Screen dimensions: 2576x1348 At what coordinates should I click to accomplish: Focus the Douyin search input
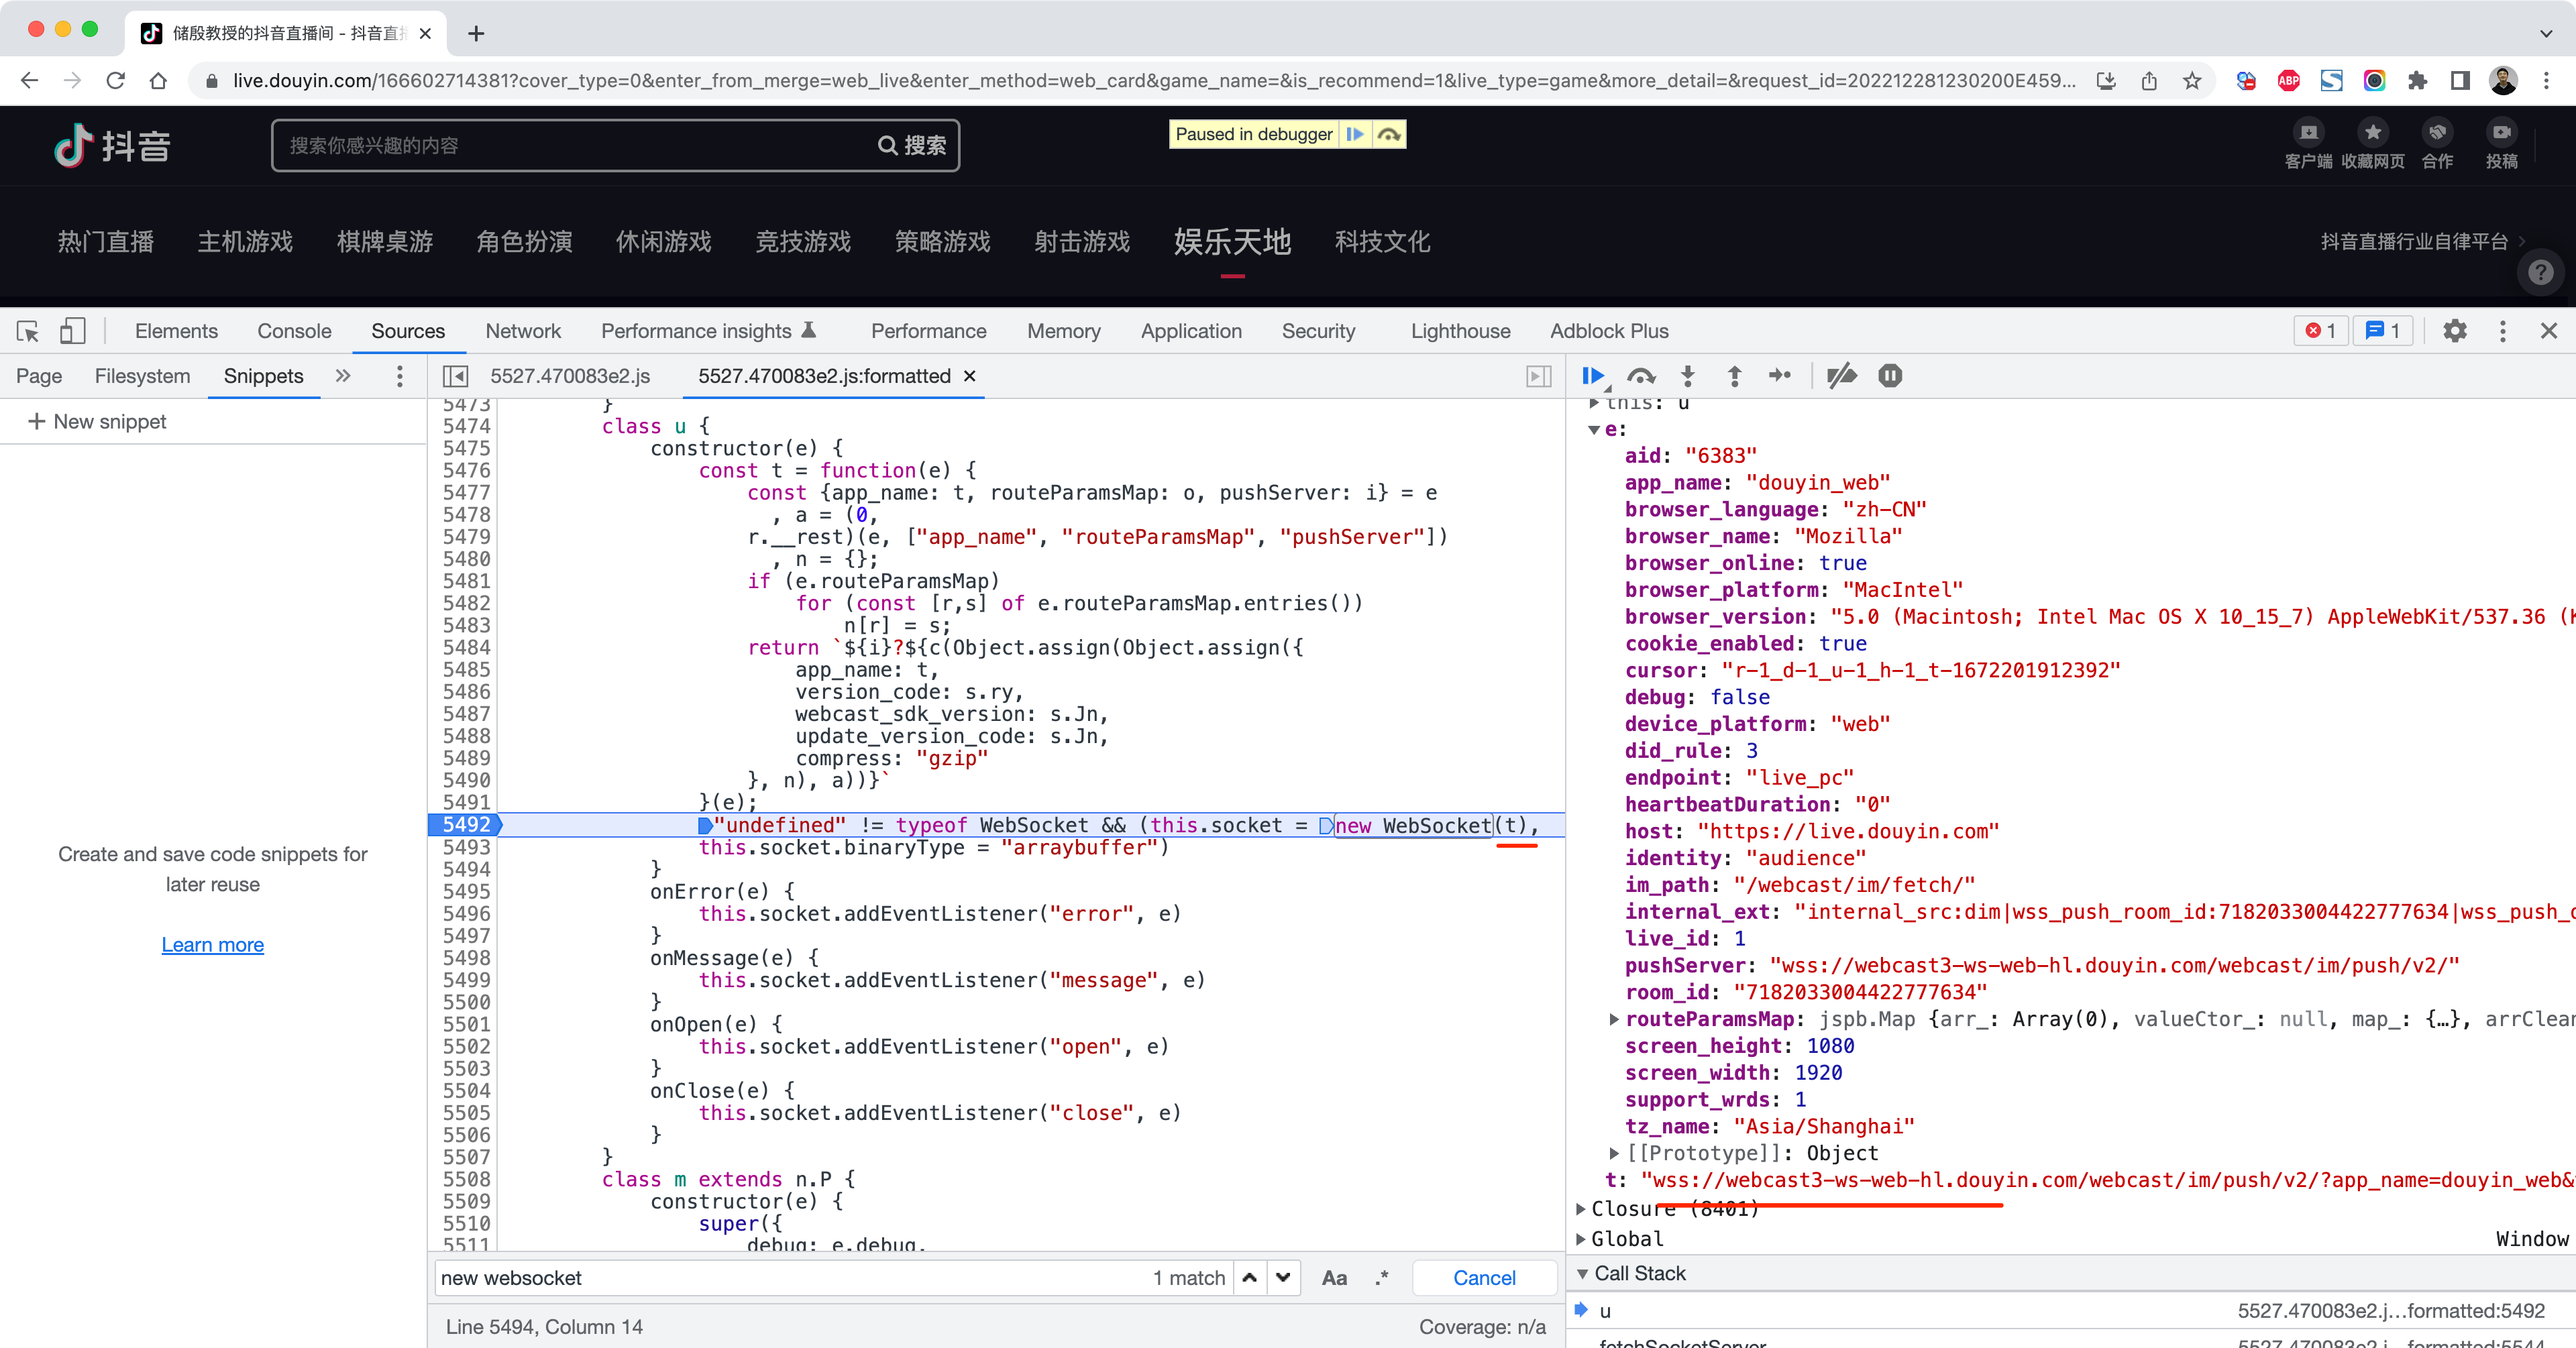(570, 146)
